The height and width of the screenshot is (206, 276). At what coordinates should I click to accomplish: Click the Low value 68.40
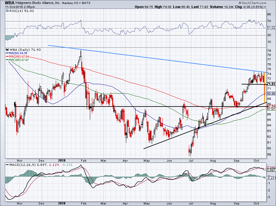click(186, 7)
